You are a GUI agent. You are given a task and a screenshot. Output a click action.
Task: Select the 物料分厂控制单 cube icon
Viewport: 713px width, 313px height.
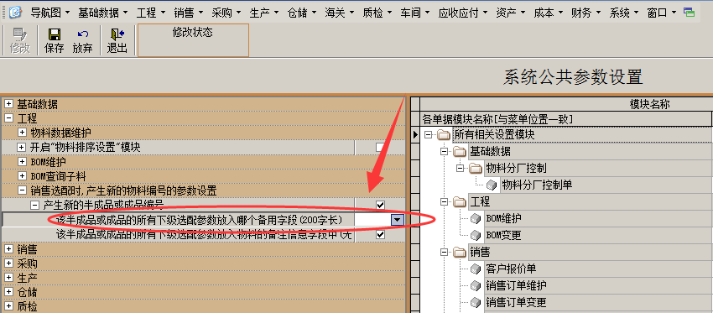coord(492,185)
